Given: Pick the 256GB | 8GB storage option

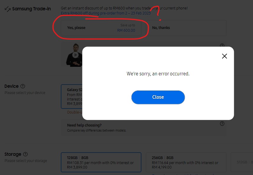Looking at the screenshot, I should [186, 162].
